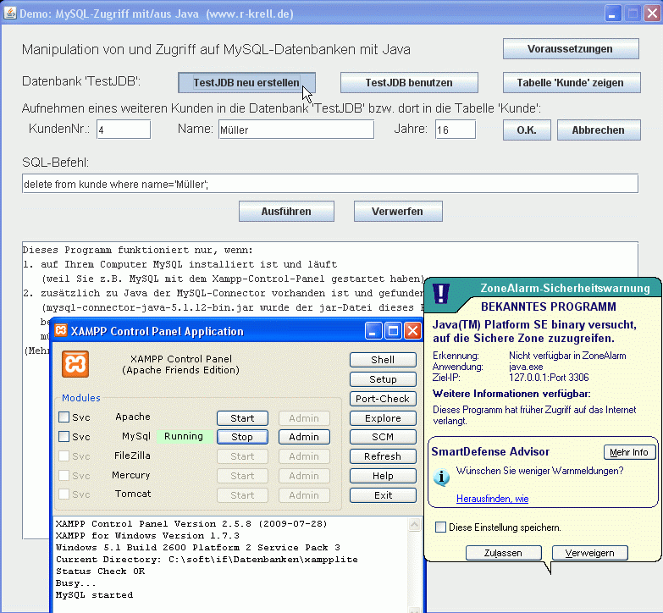Run SQL with Ausführen button
663x613 pixels.
(286, 212)
